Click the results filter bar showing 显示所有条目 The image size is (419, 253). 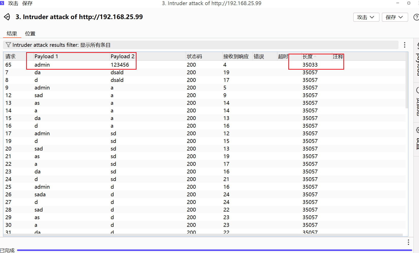pyautogui.click(x=200, y=45)
